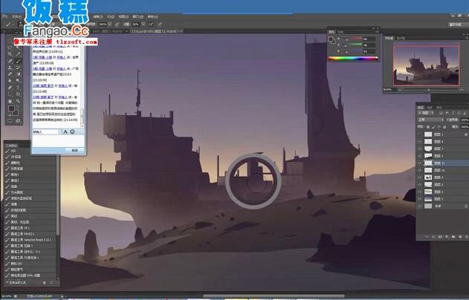Open the 滤镜 (Filter) menu
The image size is (469, 300).
(x=98, y=17)
